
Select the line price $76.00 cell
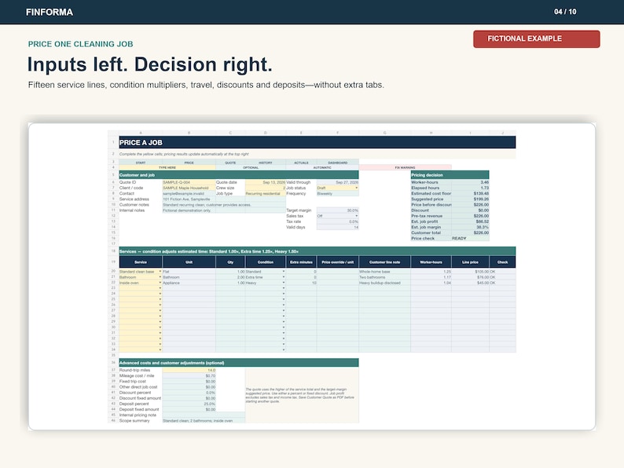471,277
